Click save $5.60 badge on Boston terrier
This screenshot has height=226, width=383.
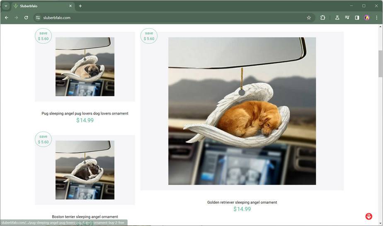43,139
